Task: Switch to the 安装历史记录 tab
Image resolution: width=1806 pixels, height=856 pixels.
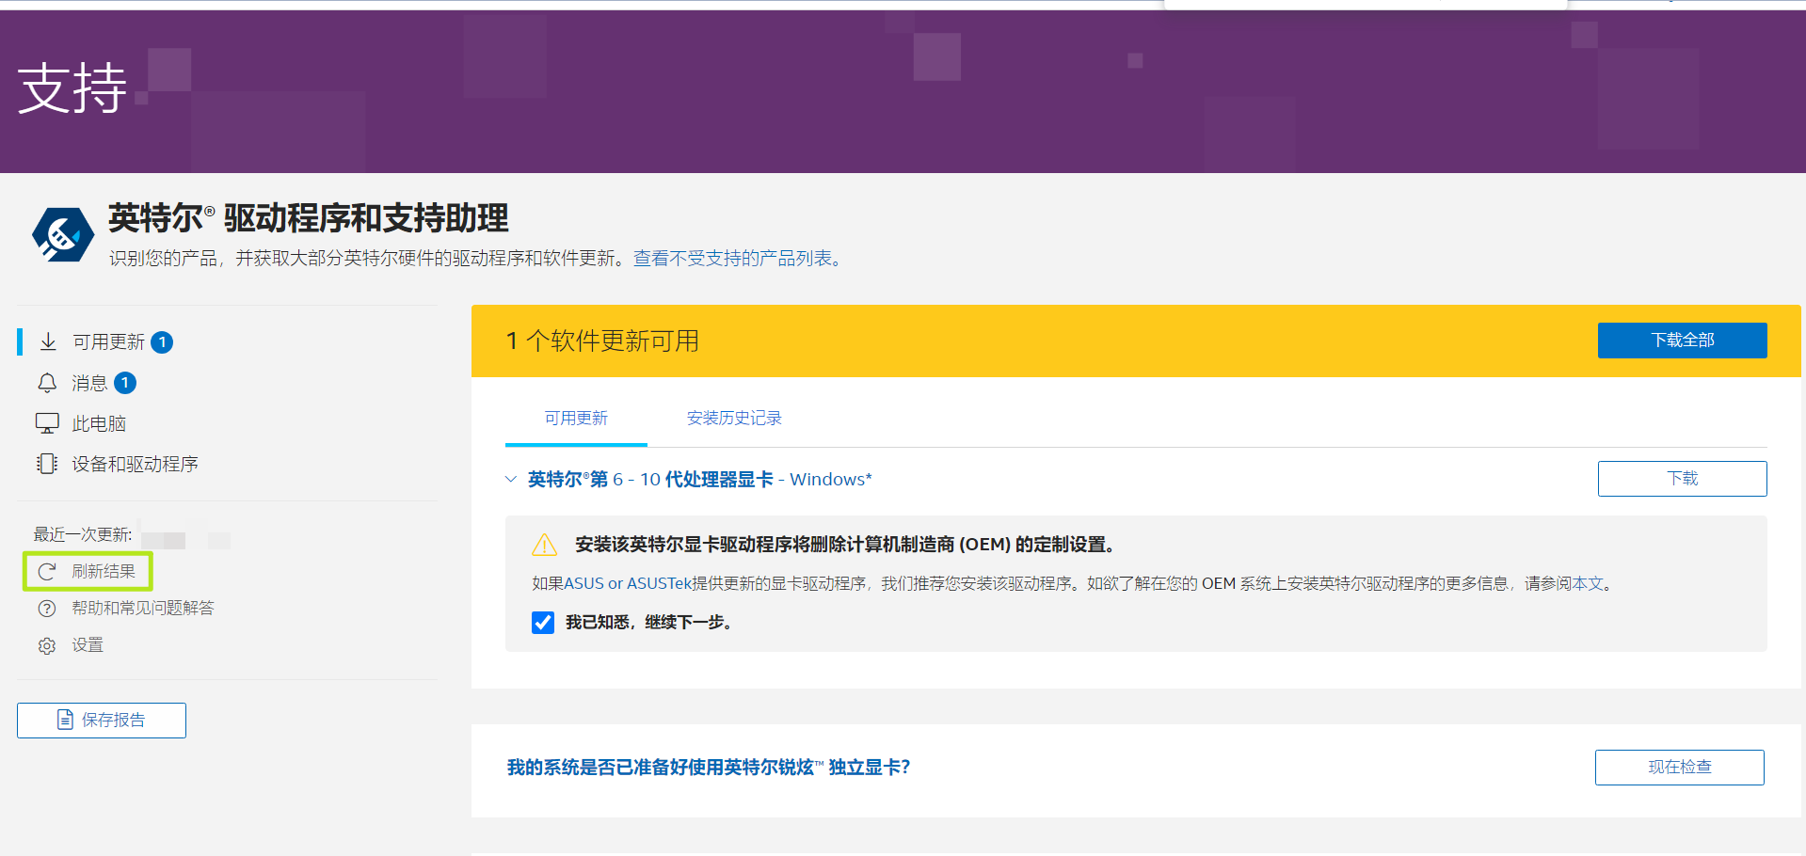Action: 734,418
